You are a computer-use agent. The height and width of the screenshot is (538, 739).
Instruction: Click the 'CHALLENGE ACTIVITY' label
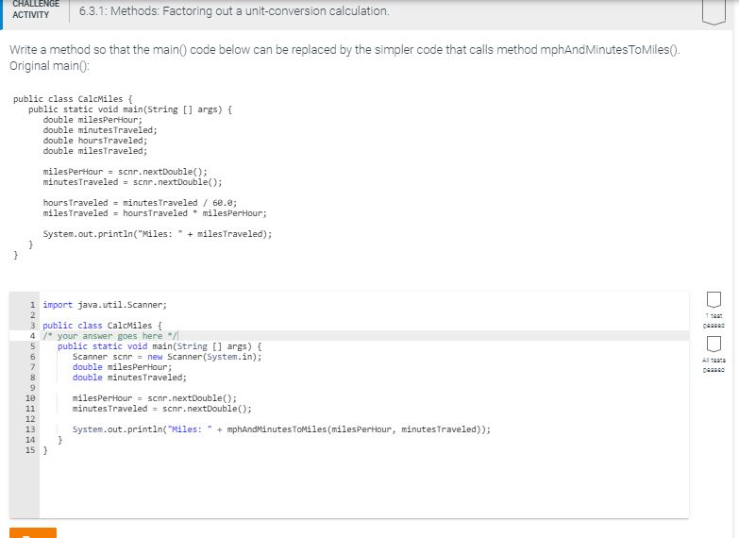(x=35, y=9)
